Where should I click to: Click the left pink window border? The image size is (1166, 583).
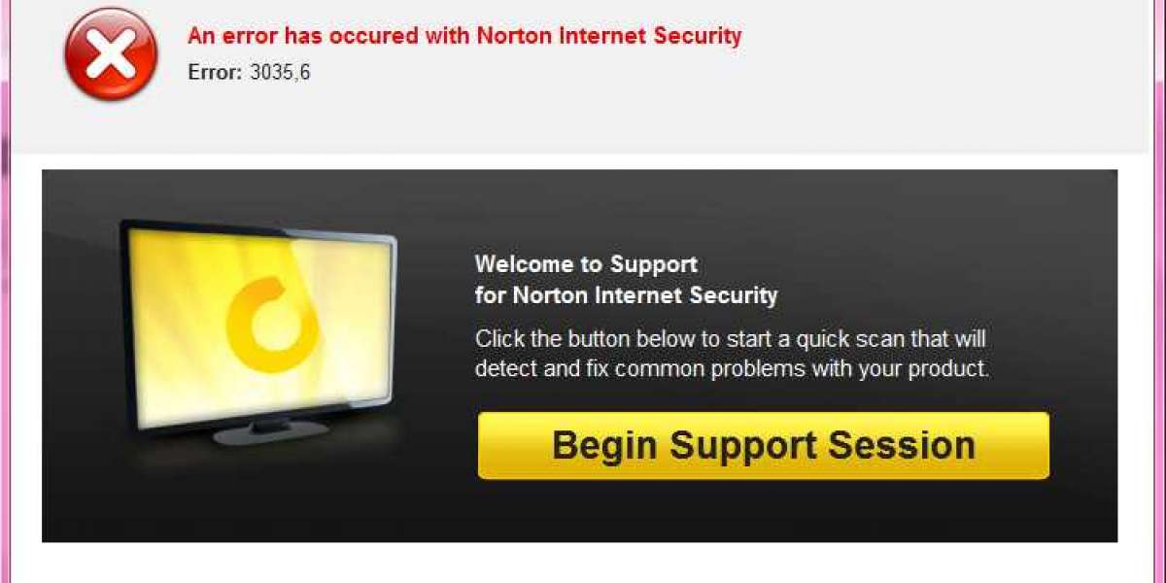(4, 291)
